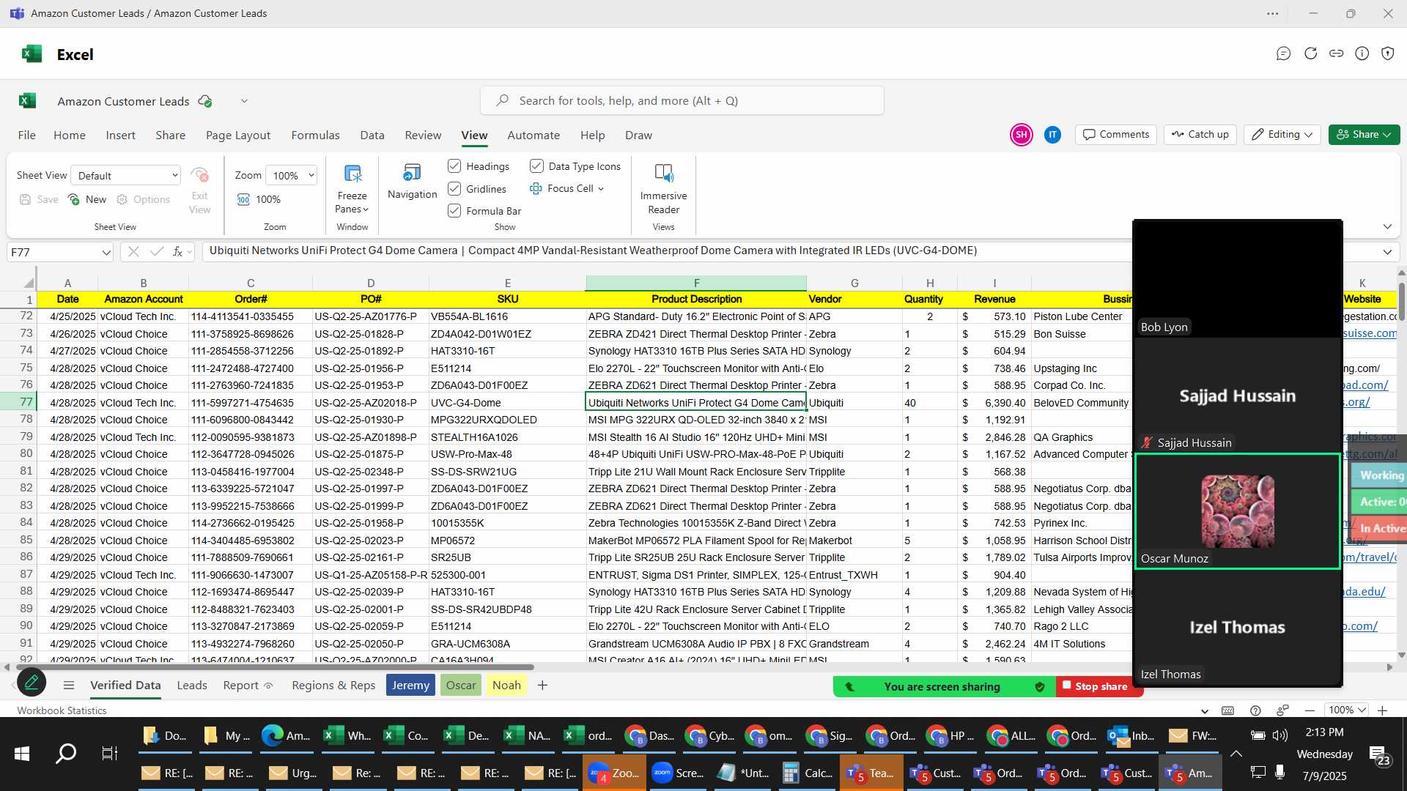1407x791 pixels.
Task: Zoom out with status bar minus
Action: 1310,710
